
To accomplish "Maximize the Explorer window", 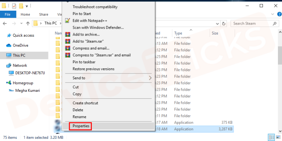I will point(261,6).
